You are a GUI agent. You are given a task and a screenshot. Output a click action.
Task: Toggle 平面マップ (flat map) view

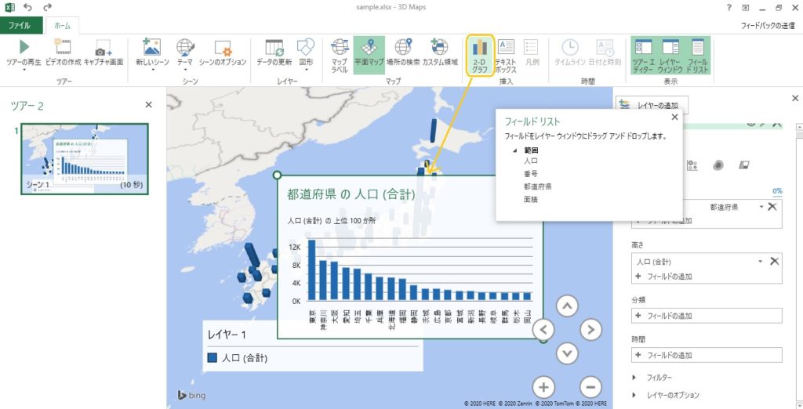coord(369,52)
